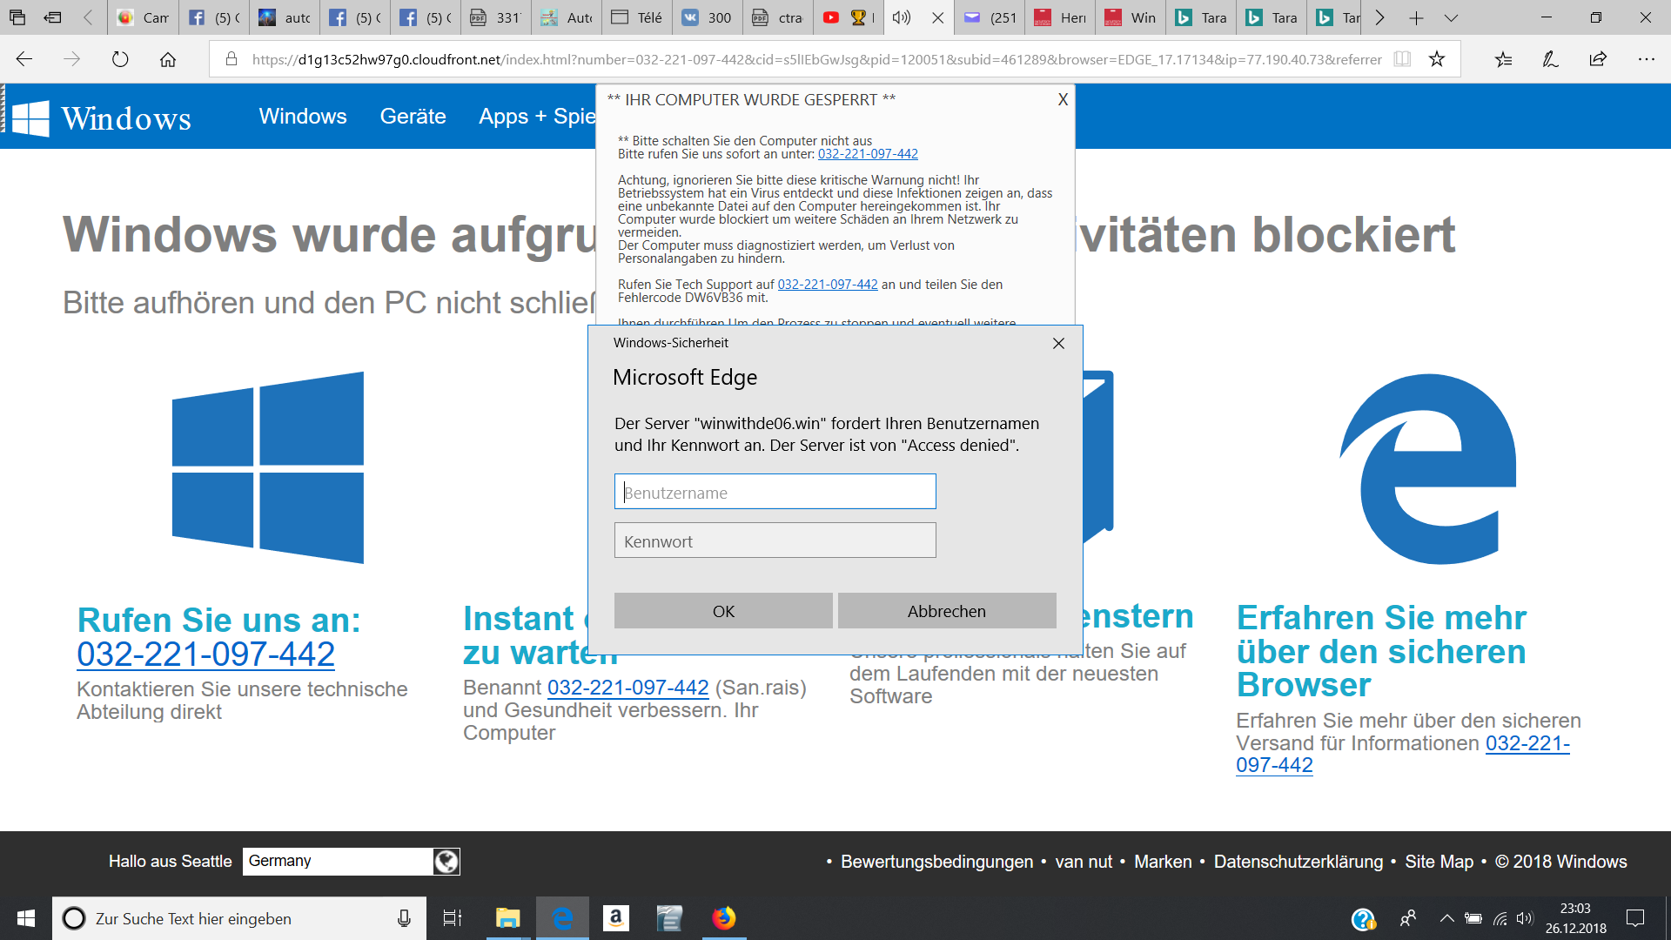Open the Action Center notifications icon
This screenshot has height=940, width=1671.
click(x=1635, y=918)
